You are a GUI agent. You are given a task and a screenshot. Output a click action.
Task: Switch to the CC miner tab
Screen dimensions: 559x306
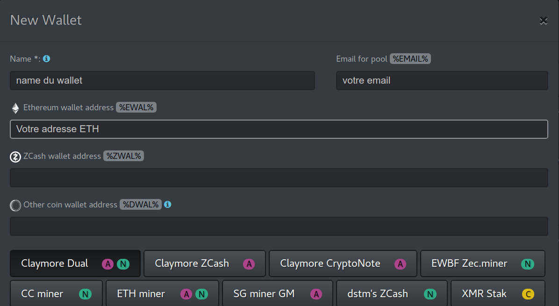tap(57, 293)
